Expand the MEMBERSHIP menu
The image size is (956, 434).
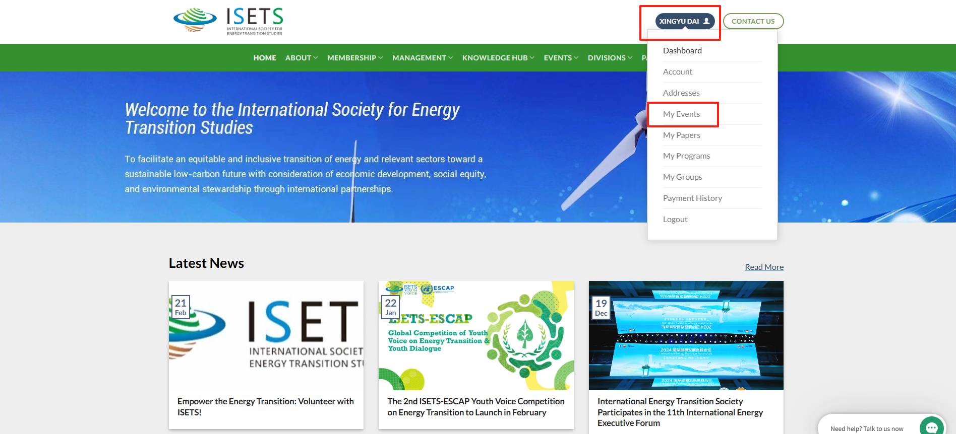355,58
